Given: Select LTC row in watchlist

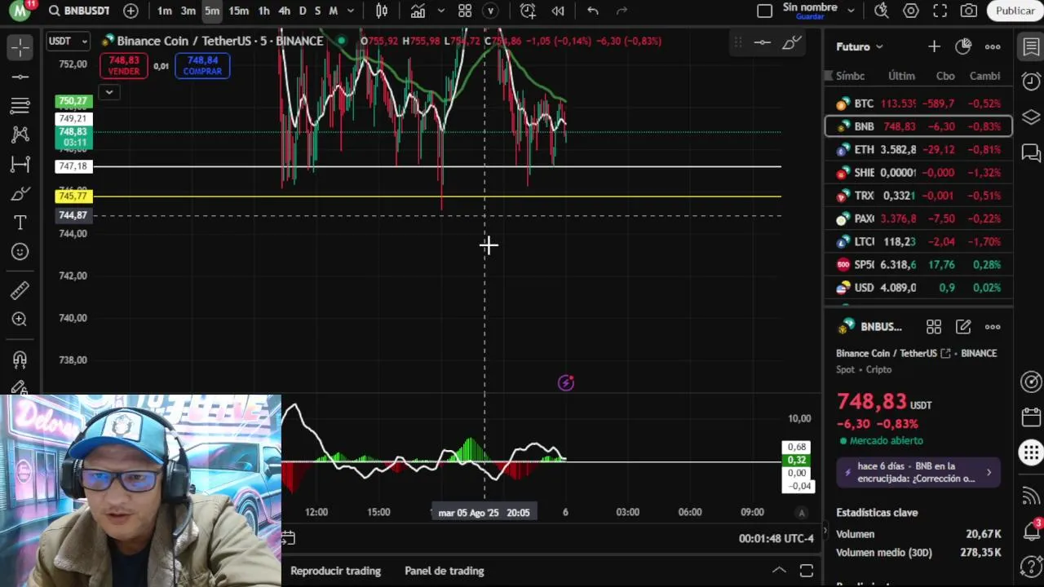Looking at the screenshot, I should click(x=919, y=241).
